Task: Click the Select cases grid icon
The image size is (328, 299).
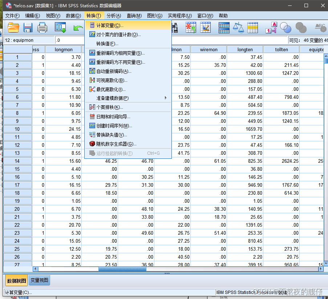Action: (253, 28)
